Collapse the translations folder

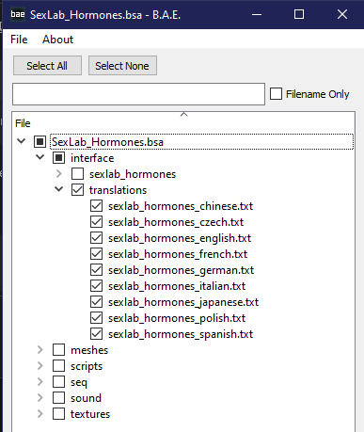coord(59,189)
